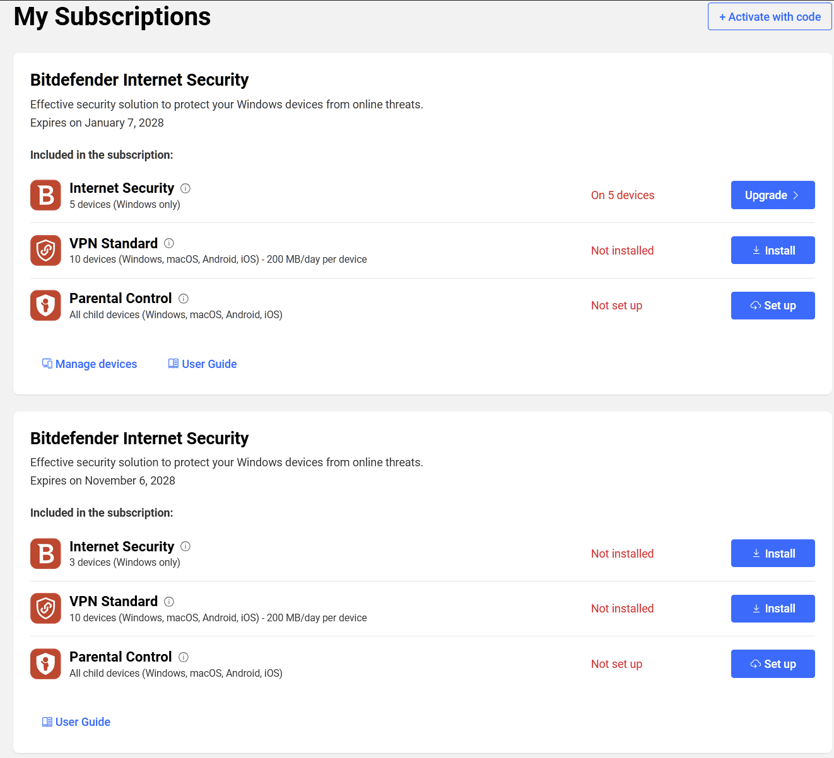Click the first Parental Control shield icon
The image size is (834, 758).
point(45,306)
